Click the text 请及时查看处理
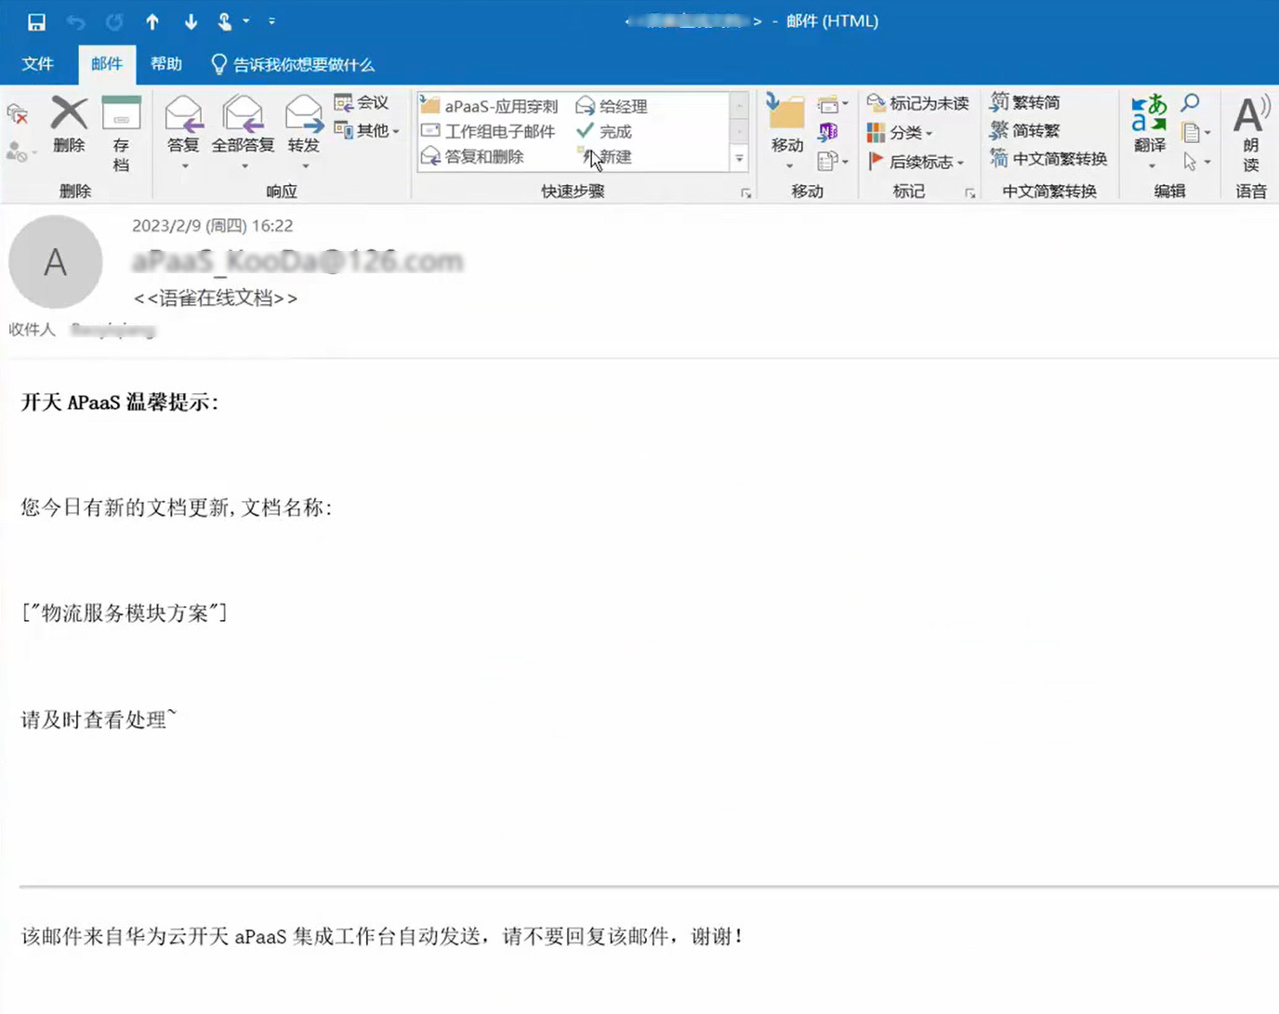Viewport: 1279px width, 1014px height. coord(98,719)
